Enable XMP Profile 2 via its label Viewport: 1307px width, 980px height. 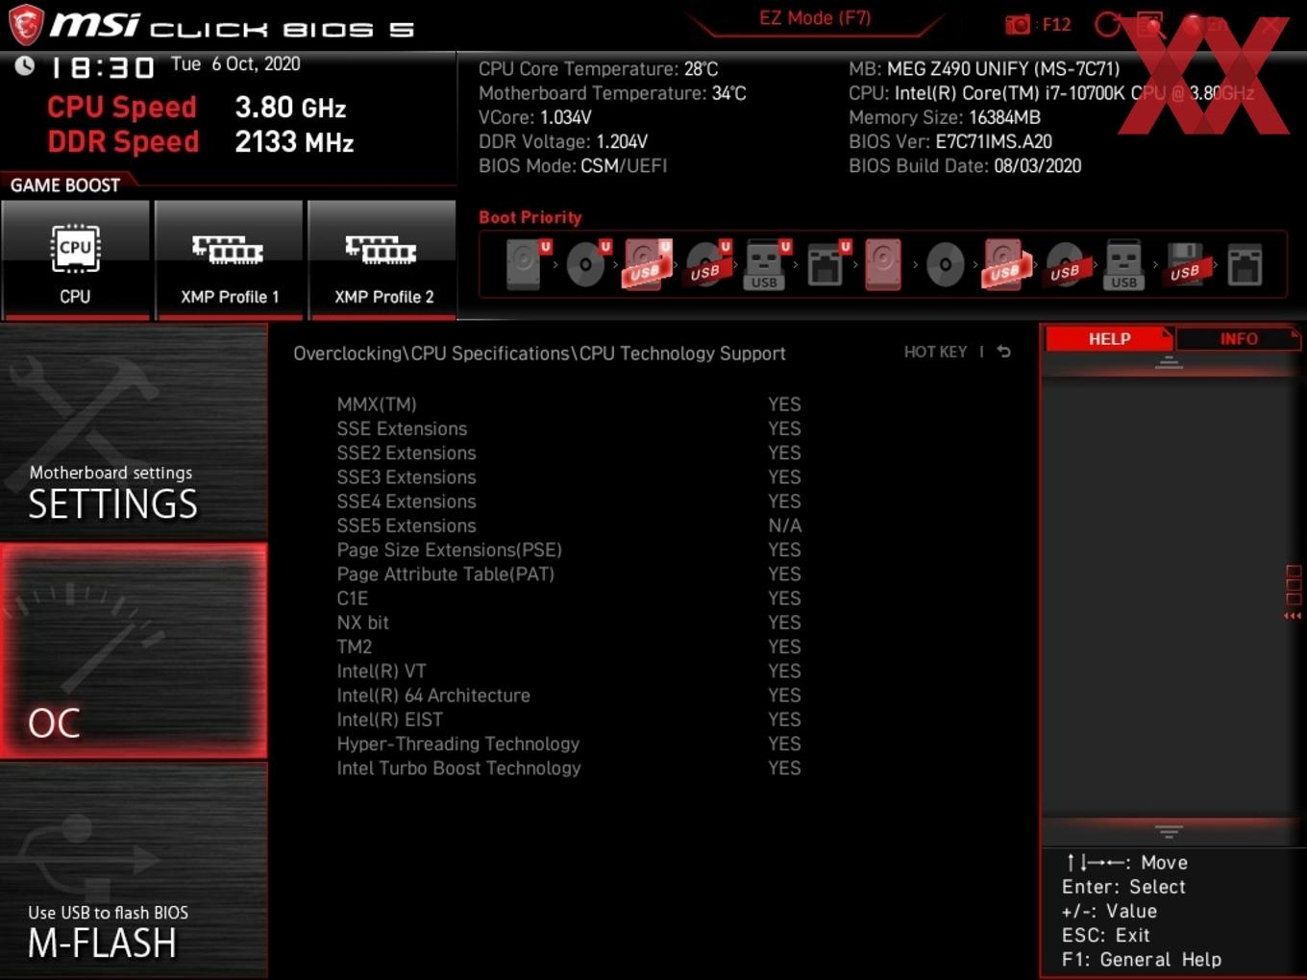point(383,297)
